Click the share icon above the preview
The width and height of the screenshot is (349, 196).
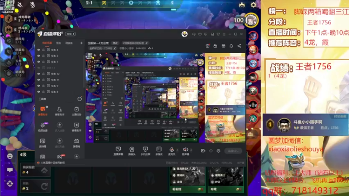tap(239, 46)
